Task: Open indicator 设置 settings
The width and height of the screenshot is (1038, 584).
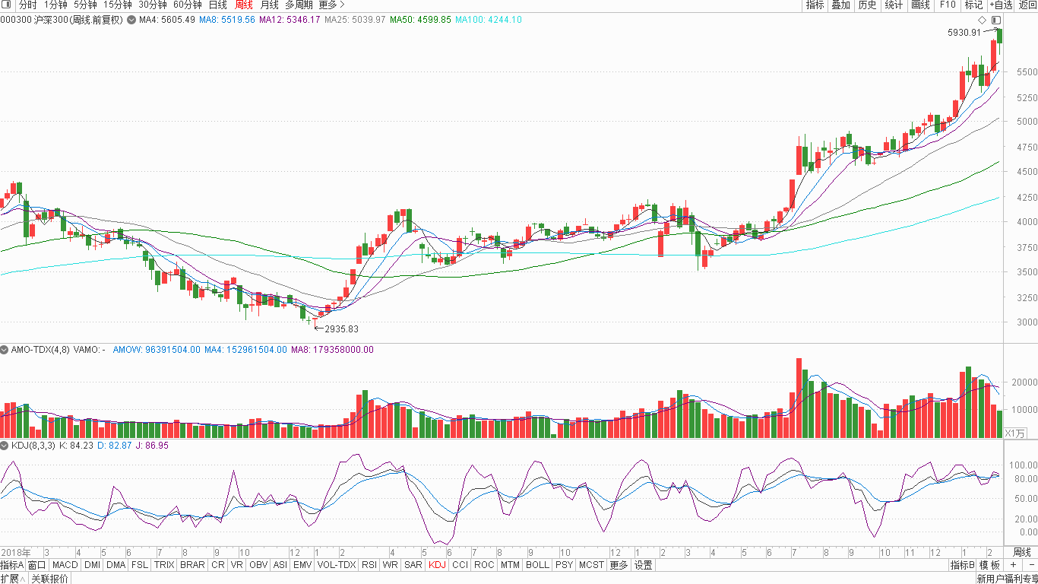Action: pyautogui.click(x=644, y=565)
